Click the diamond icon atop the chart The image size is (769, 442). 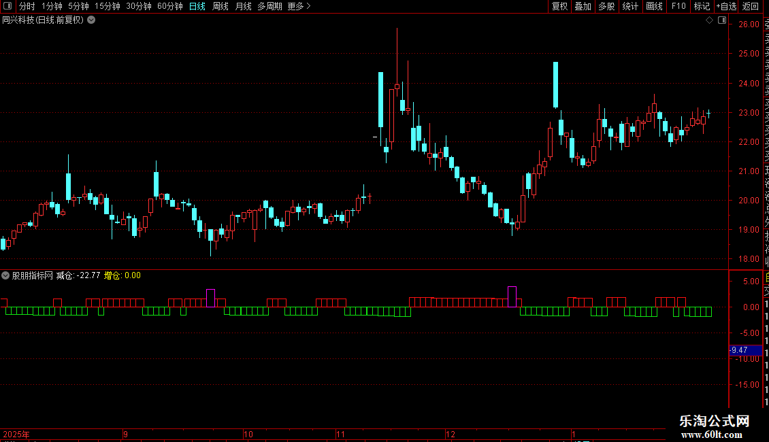coord(709,20)
